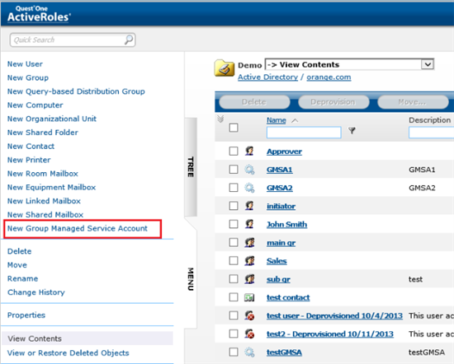Click the Name column filter funnel icon
The height and width of the screenshot is (364, 454).
click(352, 131)
